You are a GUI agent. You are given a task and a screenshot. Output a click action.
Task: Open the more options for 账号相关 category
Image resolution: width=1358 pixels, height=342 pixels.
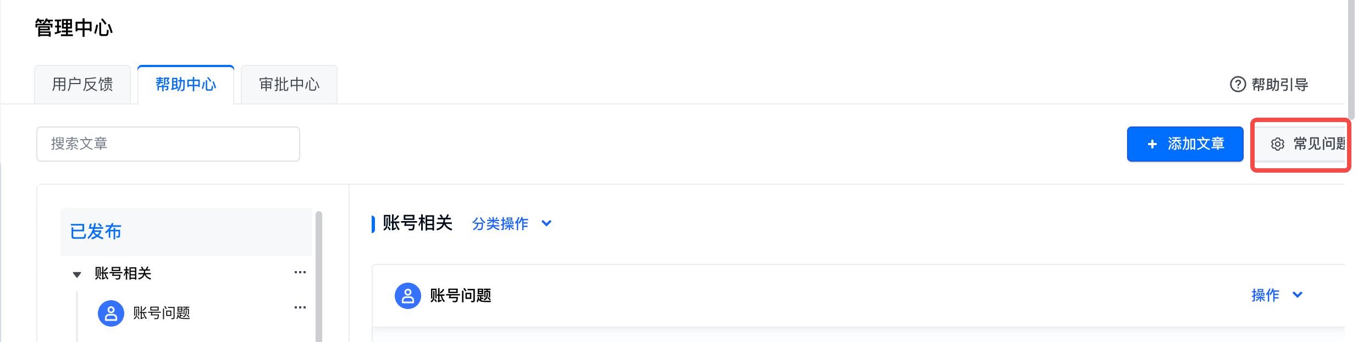pyautogui.click(x=300, y=273)
